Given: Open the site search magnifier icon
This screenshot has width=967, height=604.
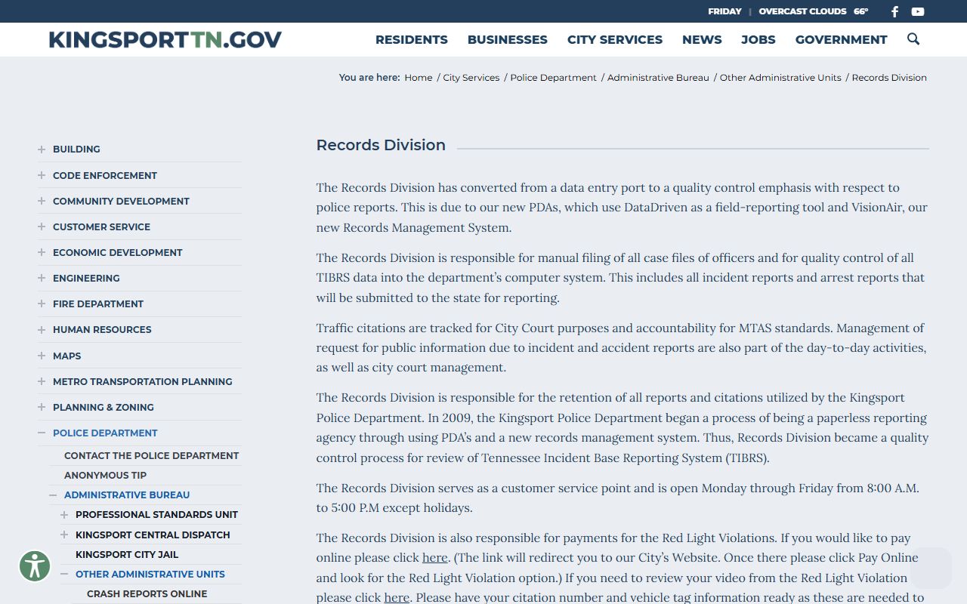Looking at the screenshot, I should pyautogui.click(x=913, y=39).
